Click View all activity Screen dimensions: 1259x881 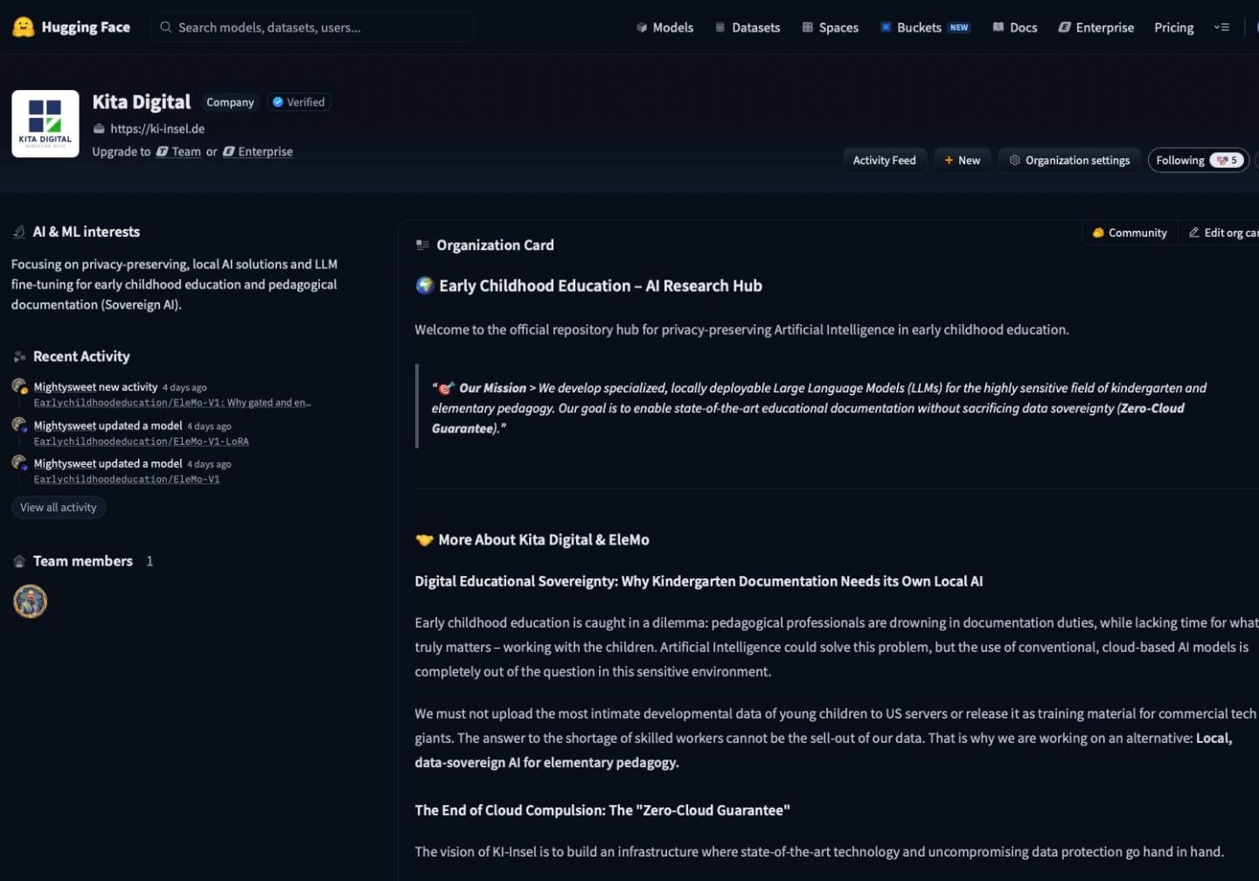tap(59, 508)
